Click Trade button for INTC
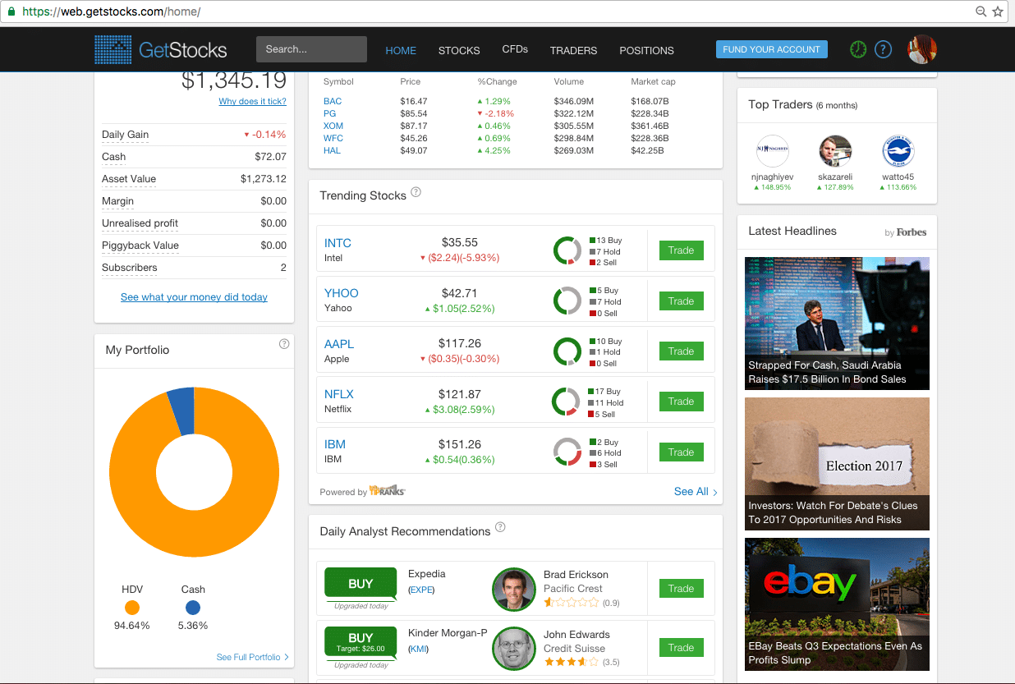This screenshot has width=1015, height=684. (681, 250)
